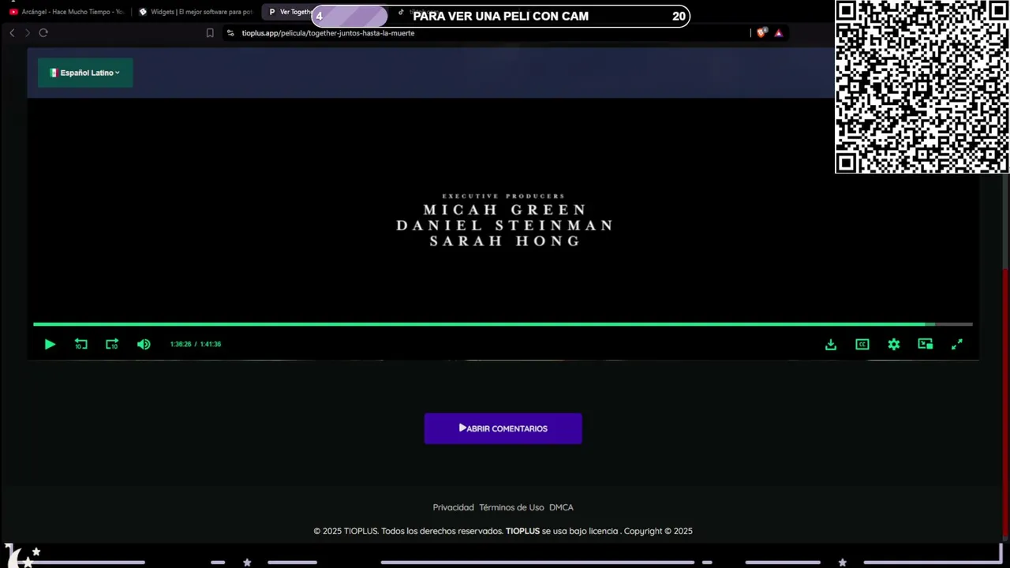1010x568 pixels.
Task: Enable picture-in-picture mode
Action: click(926, 344)
